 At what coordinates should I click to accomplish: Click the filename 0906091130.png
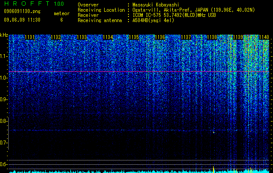tap(22, 12)
